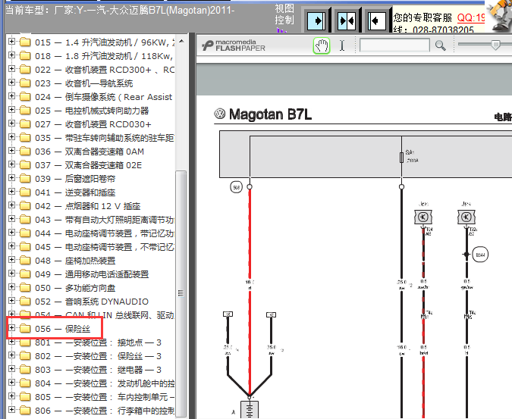The image size is (512, 419).
Task: Expand the 045 电动座椅调节装置 不带记忆 node
Action: 11,246
